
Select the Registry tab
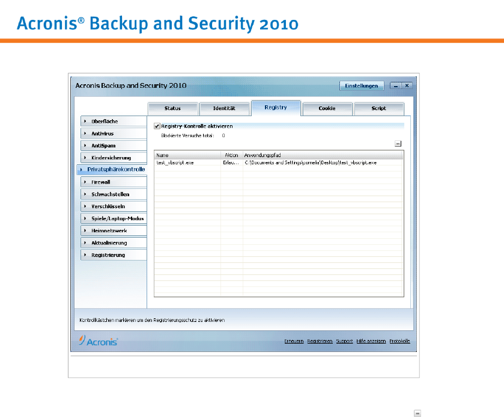click(x=276, y=108)
